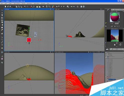Screen dimensions: 124x96
Task: Click the render options icon left of the render camera icon
Action: pyautogui.click(x=81, y=6)
